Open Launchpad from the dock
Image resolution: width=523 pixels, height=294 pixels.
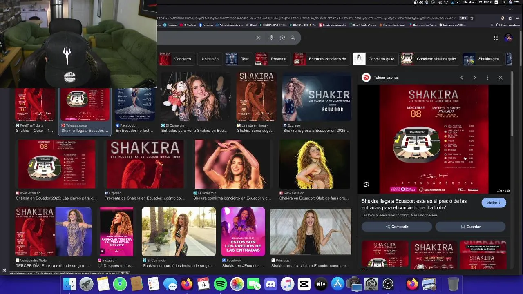86,284
